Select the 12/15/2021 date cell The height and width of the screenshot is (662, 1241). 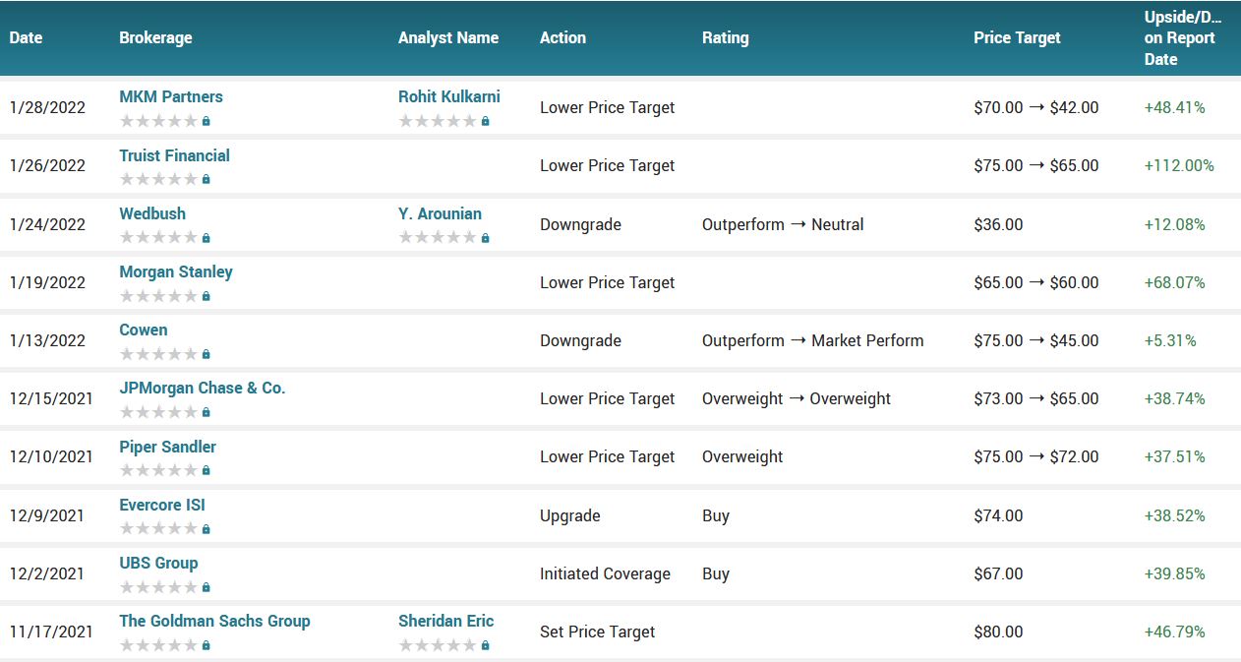pyautogui.click(x=51, y=398)
